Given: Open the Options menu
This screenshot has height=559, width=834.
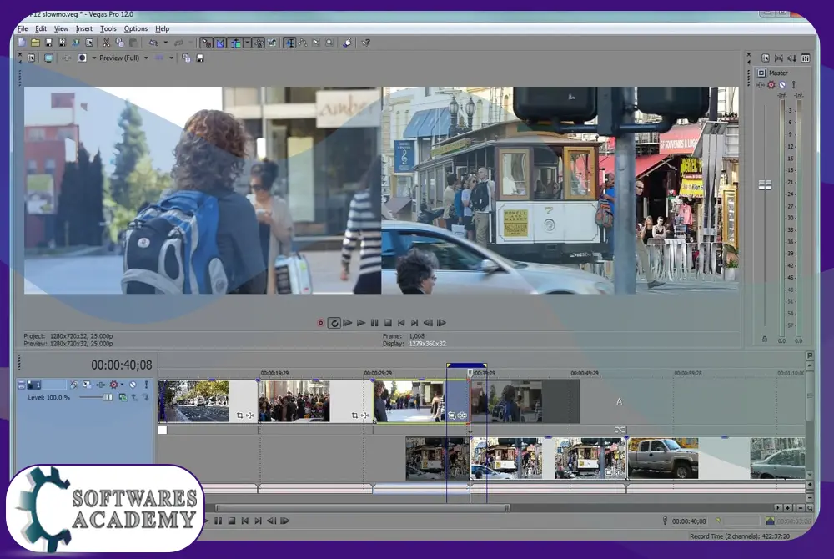Looking at the screenshot, I should (x=136, y=28).
